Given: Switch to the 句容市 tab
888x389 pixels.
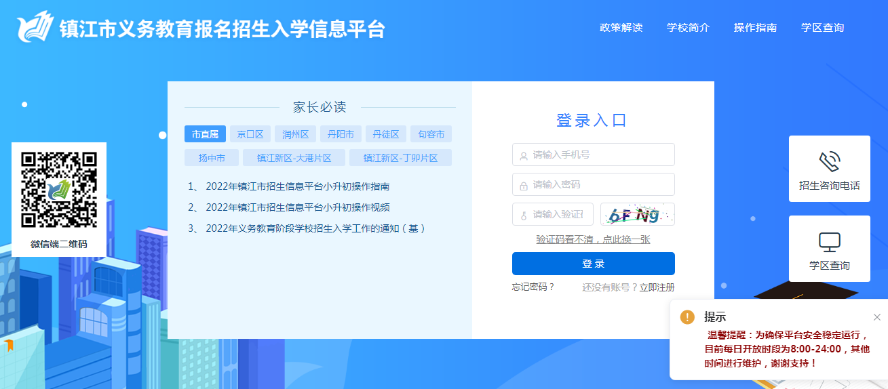Looking at the screenshot, I should [431, 134].
